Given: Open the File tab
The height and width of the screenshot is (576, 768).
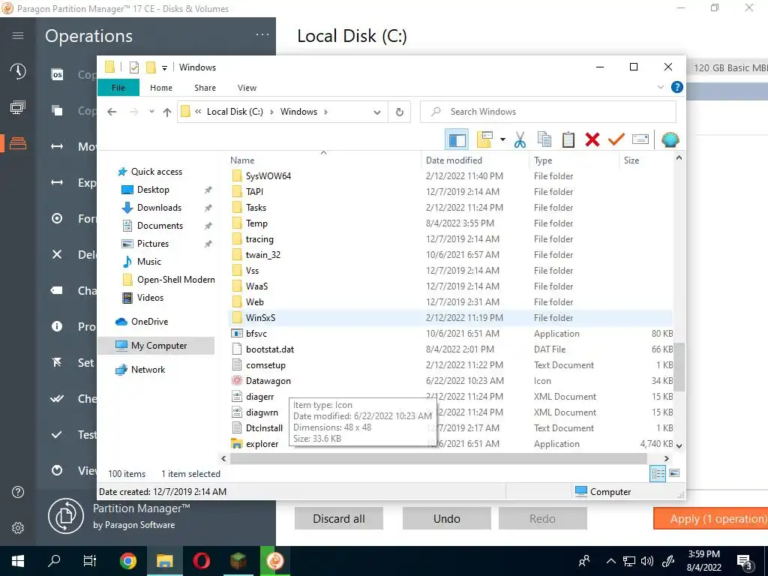Looking at the screenshot, I should click(118, 88).
